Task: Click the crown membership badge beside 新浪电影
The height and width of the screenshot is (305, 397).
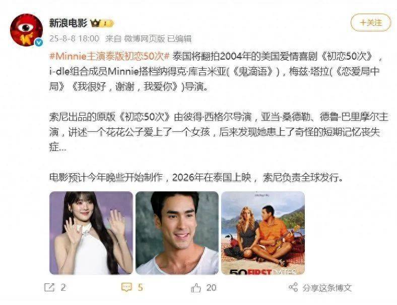Action: coord(102,23)
